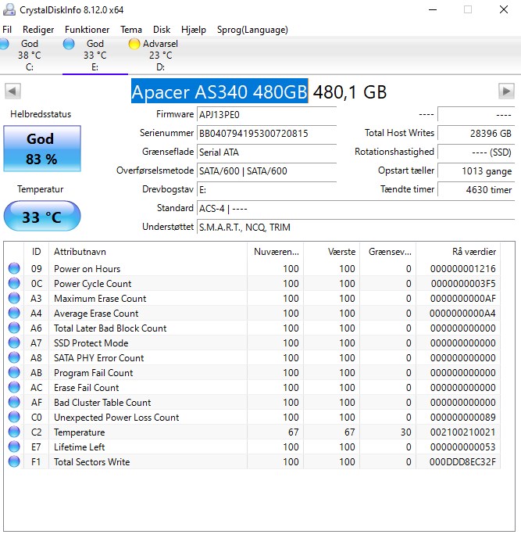
Task: Click the status icon for Average Erase Count
Action: coord(14,313)
